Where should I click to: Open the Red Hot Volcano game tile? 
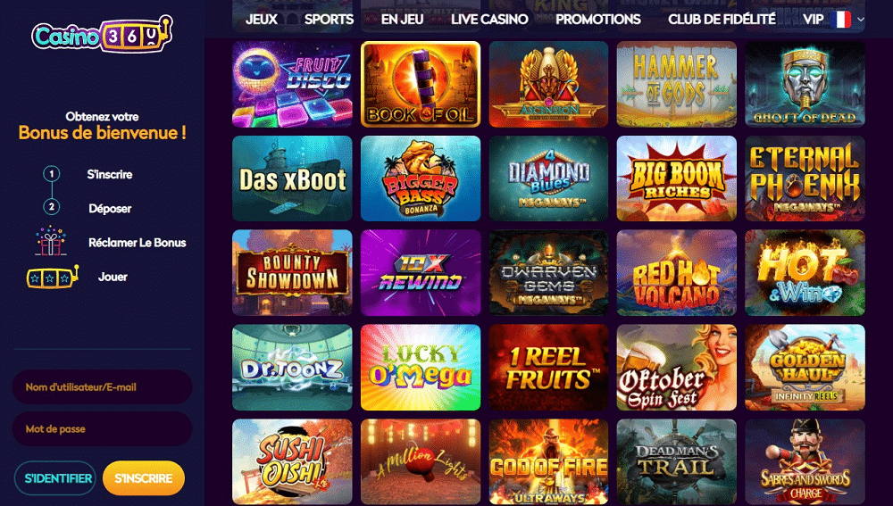click(677, 273)
